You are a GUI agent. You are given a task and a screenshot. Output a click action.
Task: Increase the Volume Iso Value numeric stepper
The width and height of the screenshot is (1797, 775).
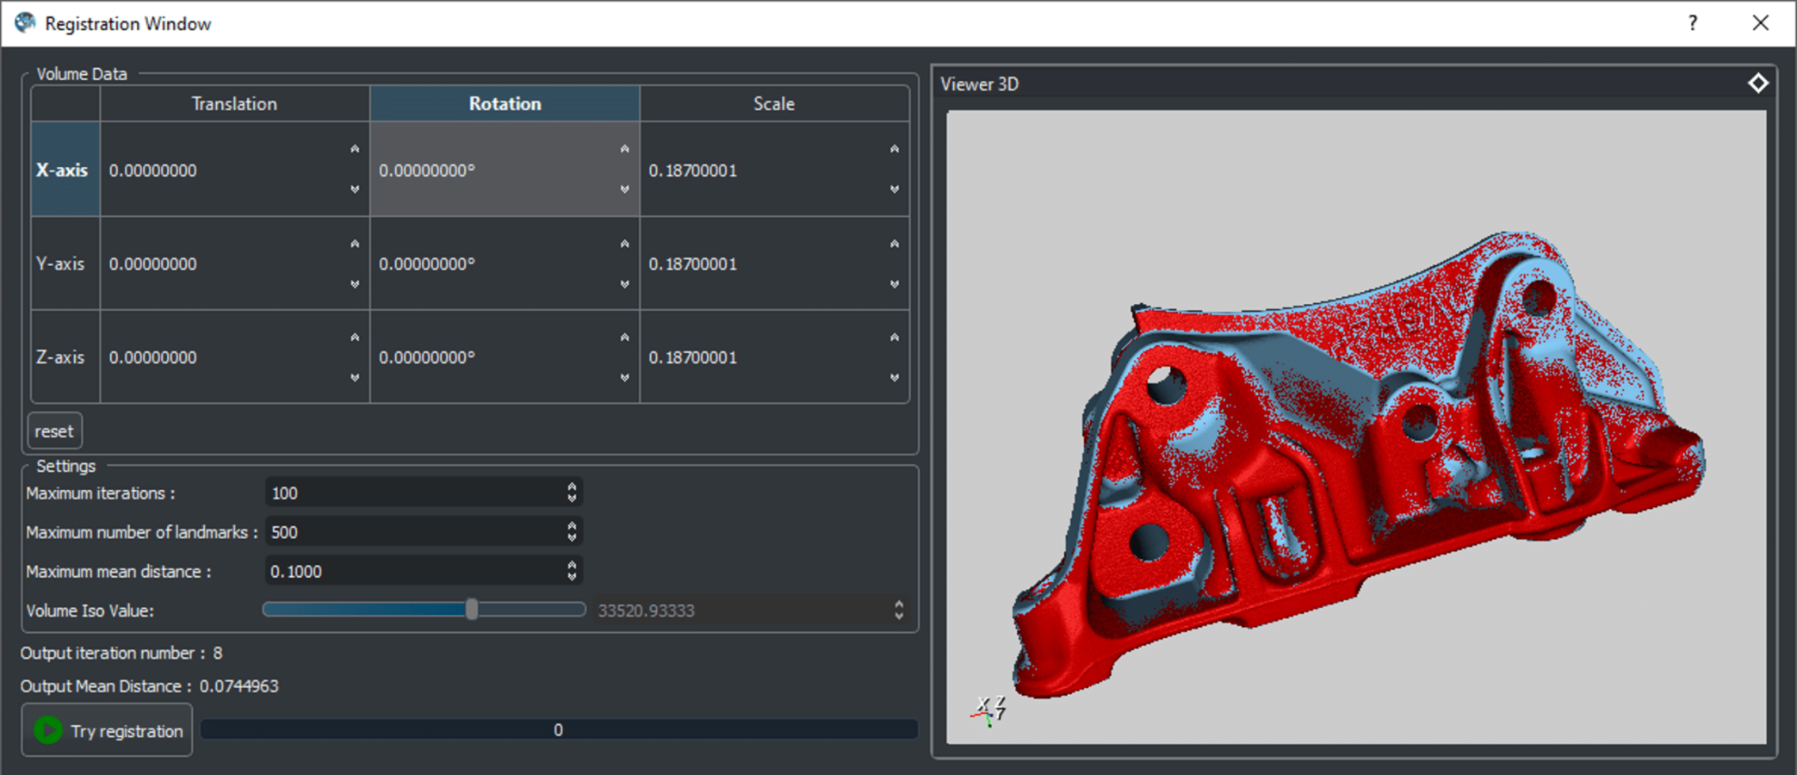point(898,605)
